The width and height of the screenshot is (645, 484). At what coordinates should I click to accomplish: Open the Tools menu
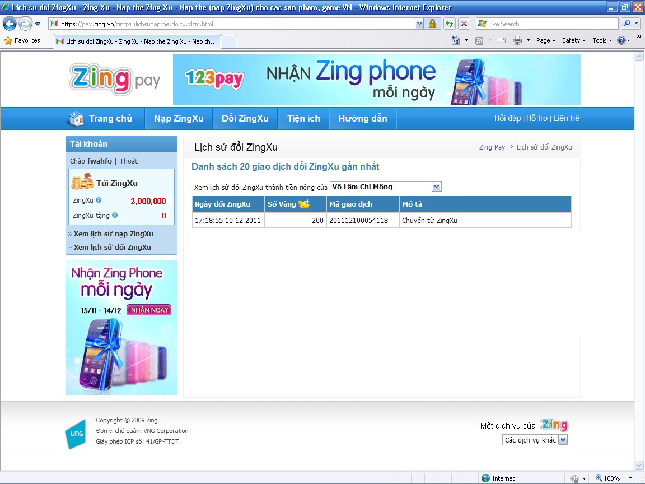[x=602, y=40]
